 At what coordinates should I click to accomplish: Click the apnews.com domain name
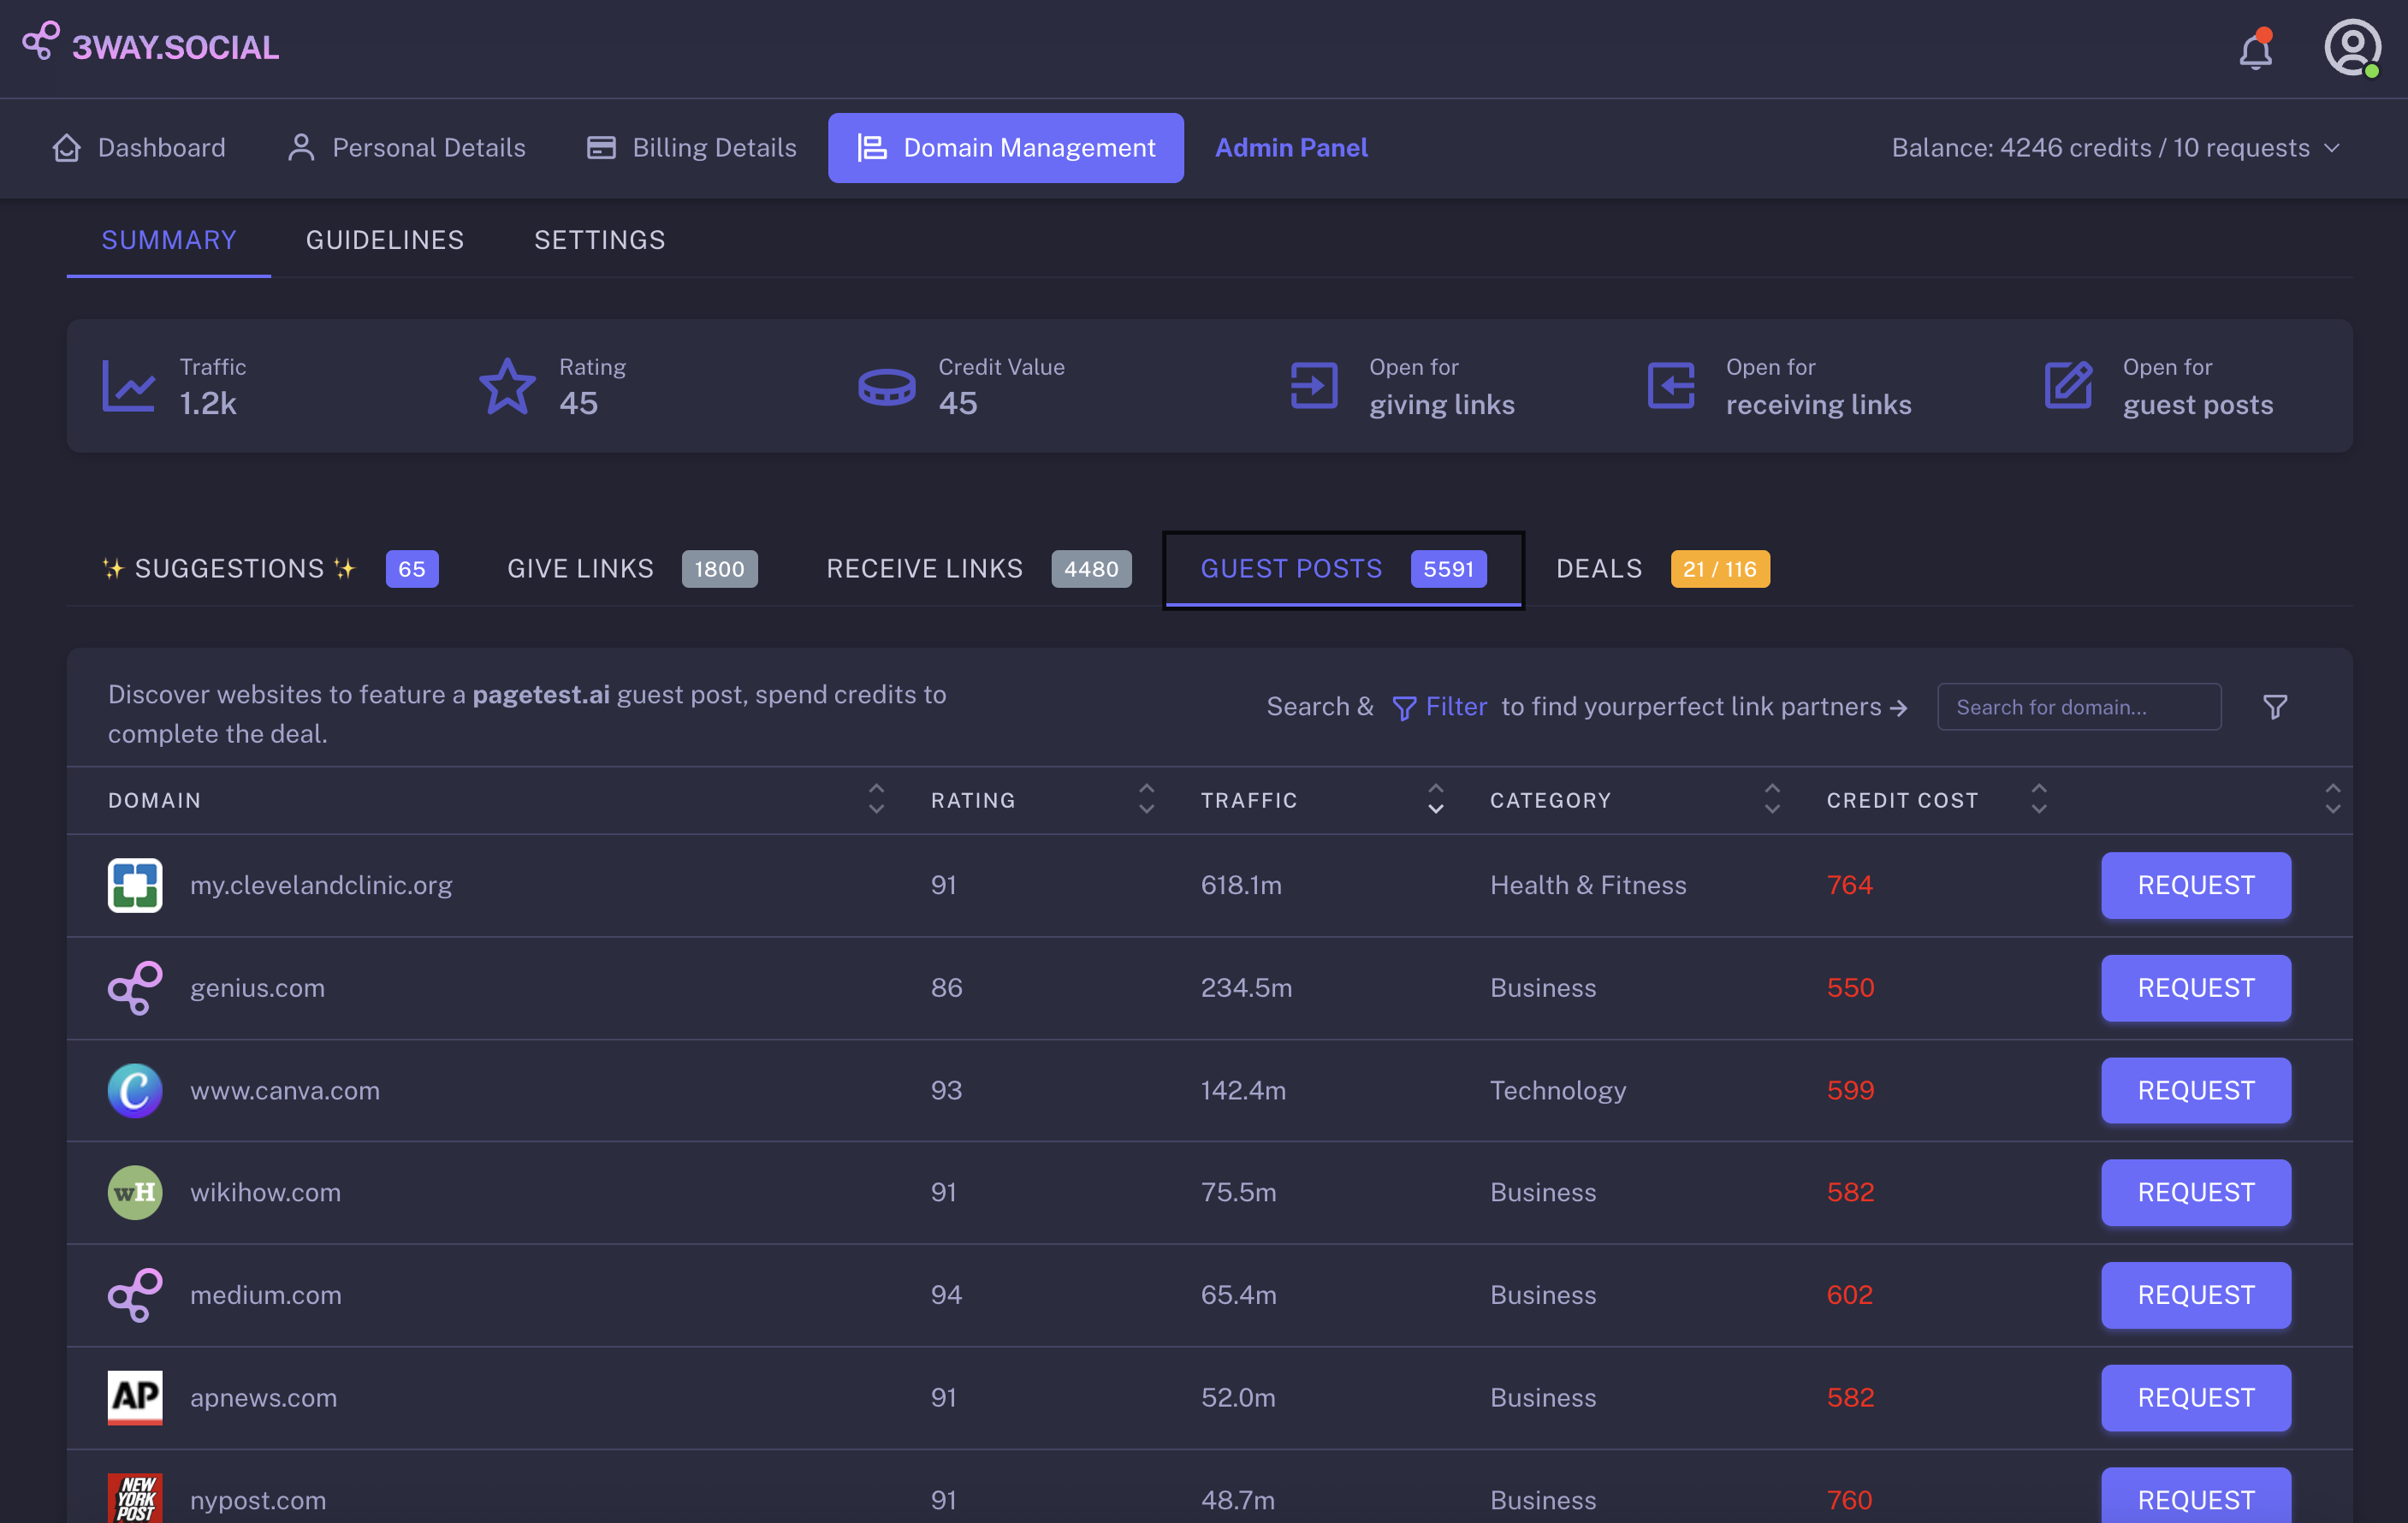click(x=263, y=1398)
